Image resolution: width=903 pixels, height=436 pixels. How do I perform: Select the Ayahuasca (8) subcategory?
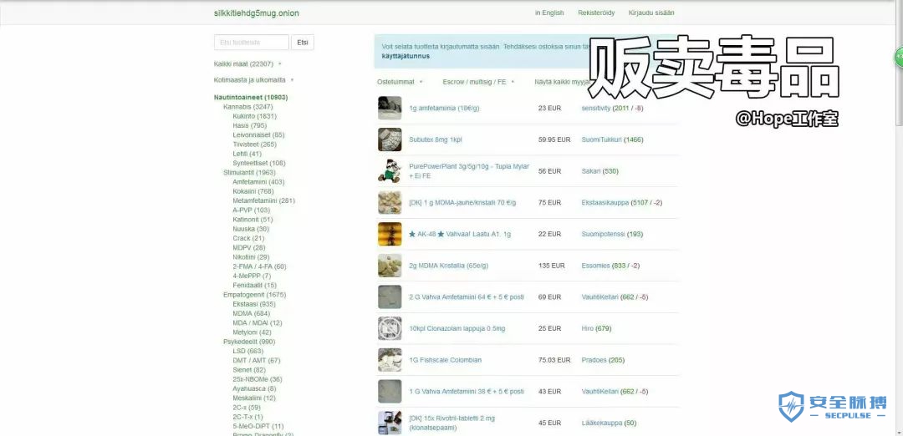tap(254, 389)
